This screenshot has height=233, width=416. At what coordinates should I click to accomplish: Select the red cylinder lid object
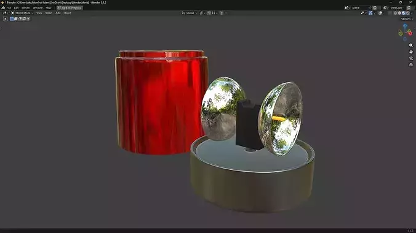click(x=161, y=102)
